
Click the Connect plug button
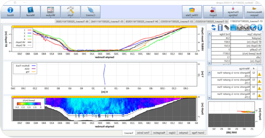pyautogui.click(x=91, y=12)
